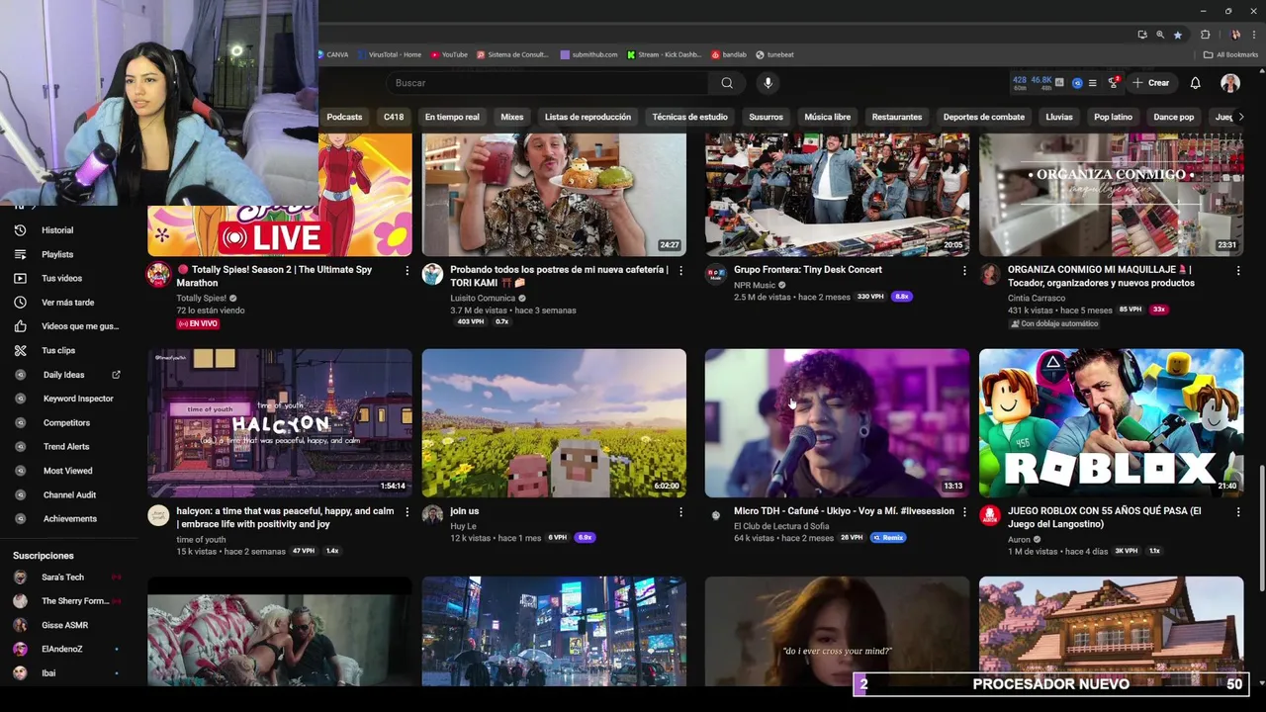Viewport: 1266px width, 712px height.
Task: Select the Mixes chip
Action: tap(511, 117)
